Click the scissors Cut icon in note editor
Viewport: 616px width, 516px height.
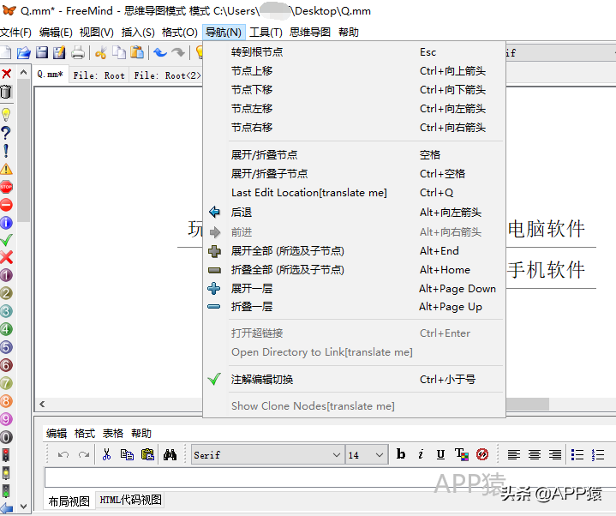click(x=106, y=454)
